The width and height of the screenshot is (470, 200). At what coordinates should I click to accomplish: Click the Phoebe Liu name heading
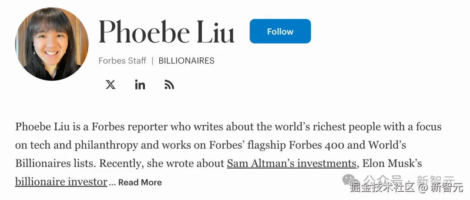coord(167,32)
